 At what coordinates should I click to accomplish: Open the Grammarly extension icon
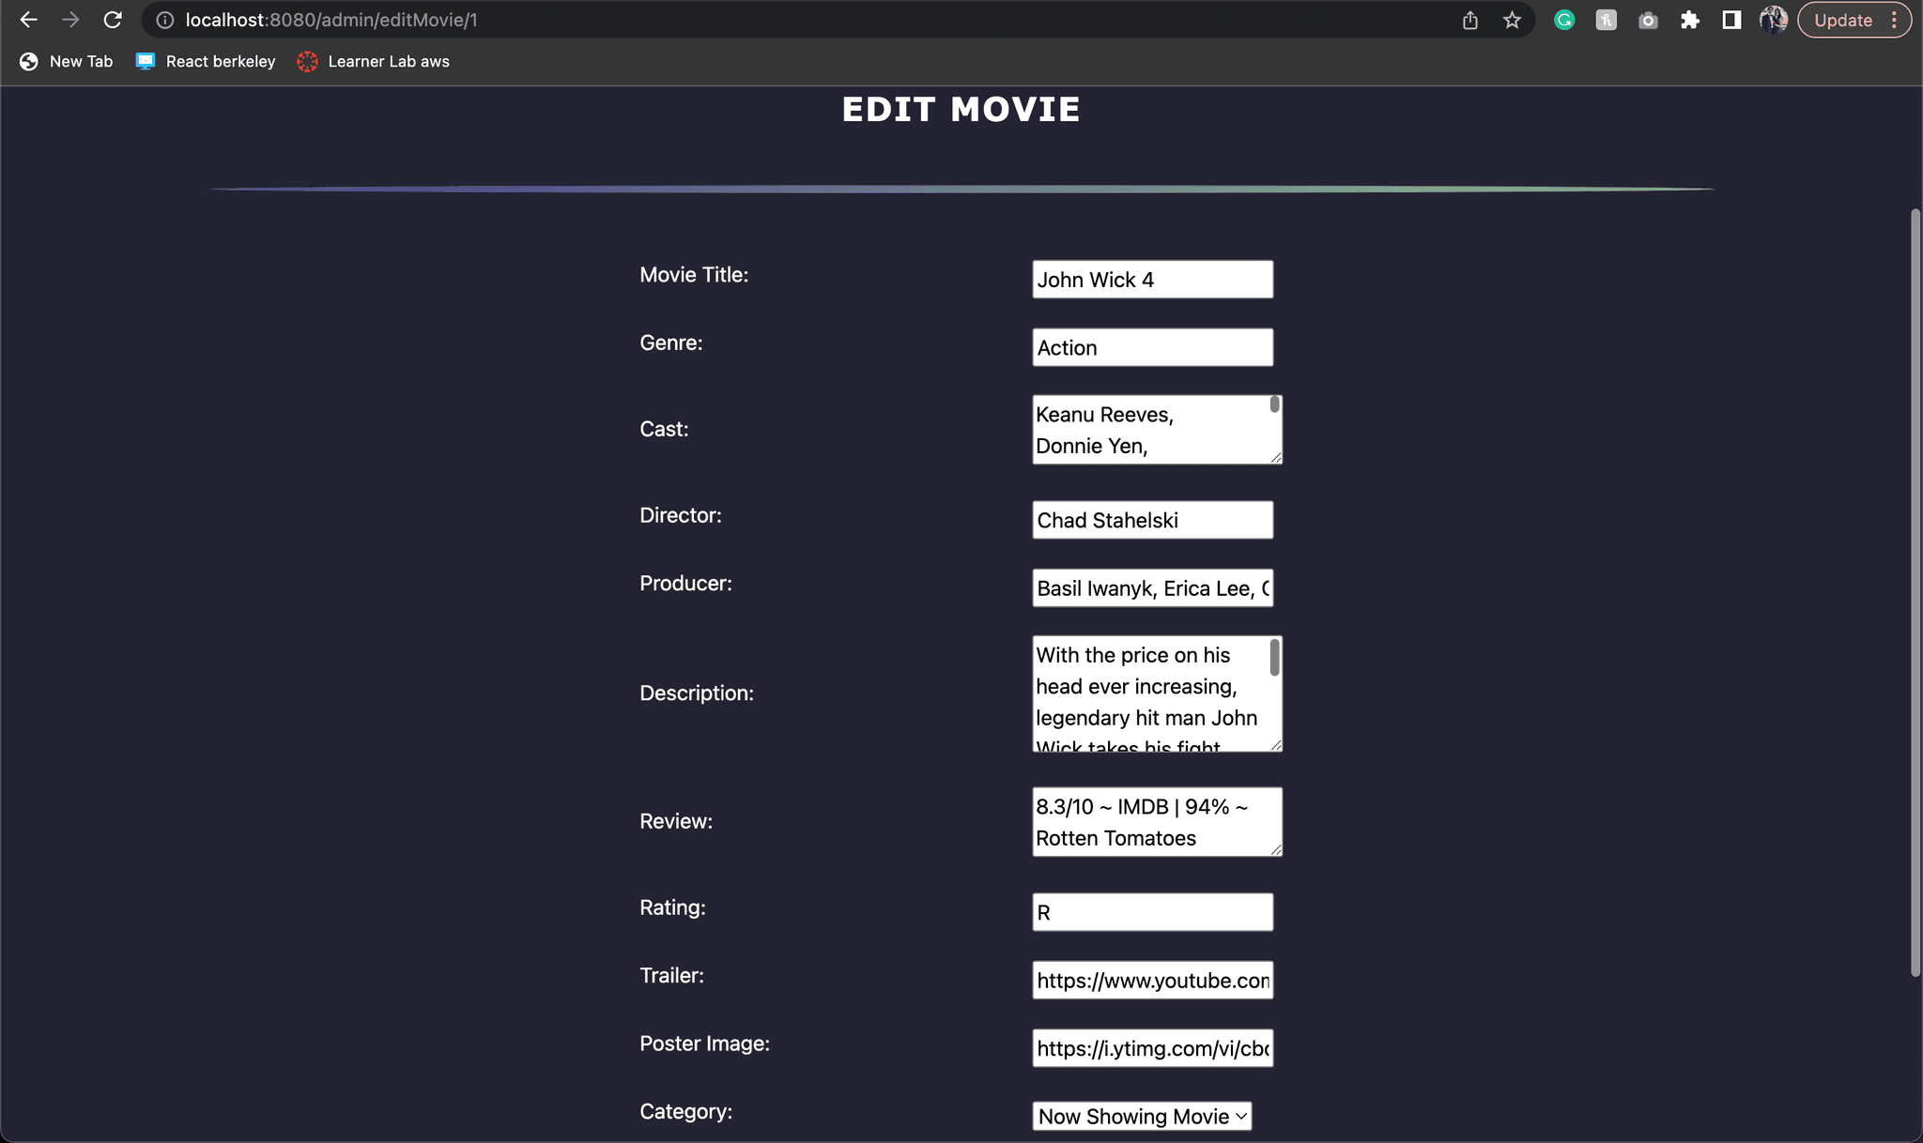pos(1564,20)
